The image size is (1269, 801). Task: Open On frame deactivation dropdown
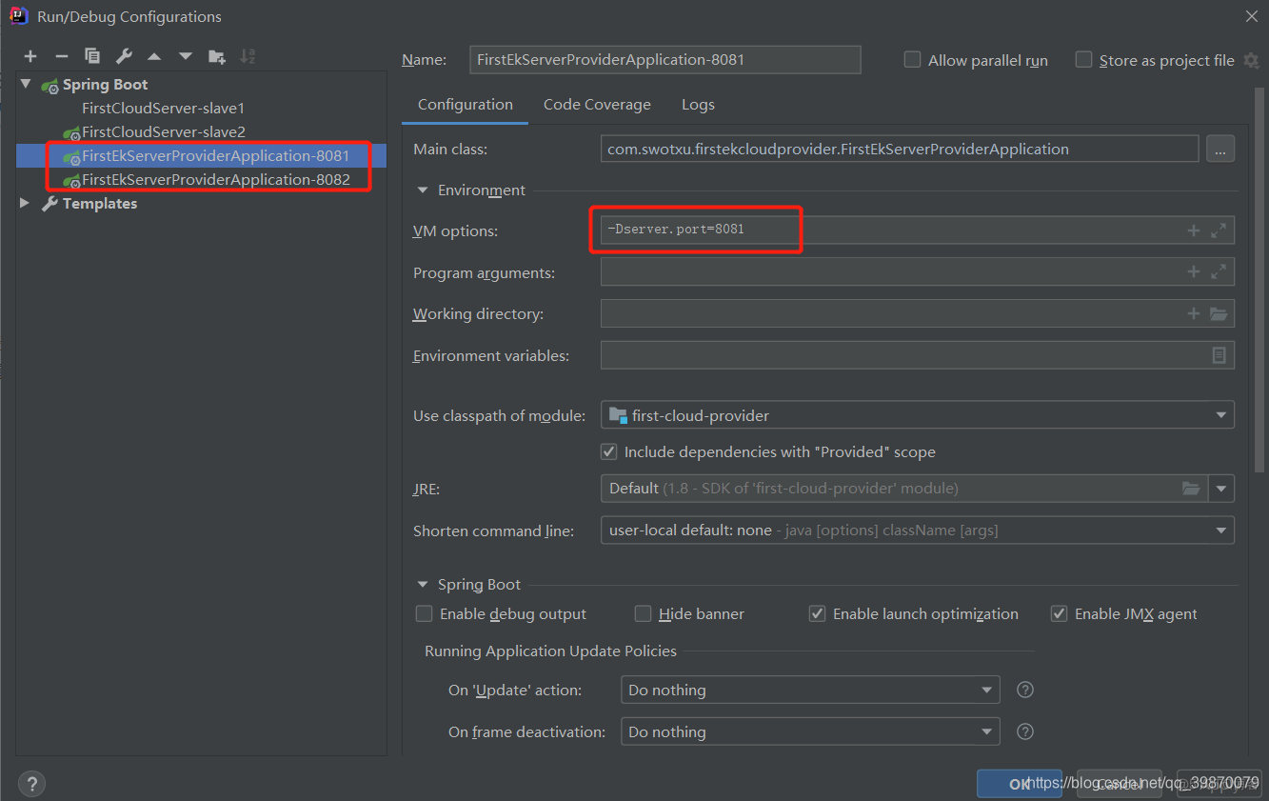click(810, 731)
